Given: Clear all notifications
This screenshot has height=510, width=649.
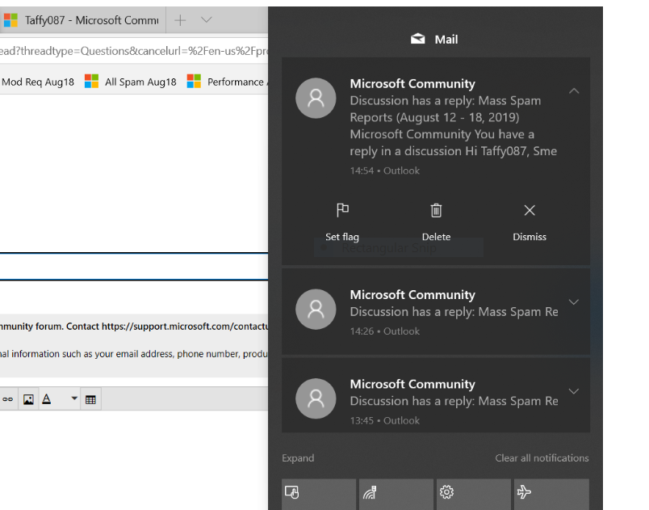Looking at the screenshot, I should pyautogui.click(x=542, y=457).
